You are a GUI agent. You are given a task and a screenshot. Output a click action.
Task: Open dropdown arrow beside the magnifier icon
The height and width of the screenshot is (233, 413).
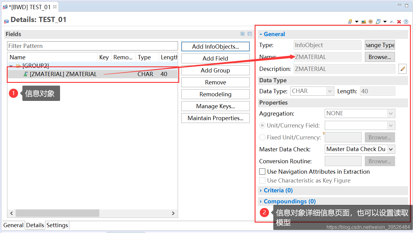point(385,22)
